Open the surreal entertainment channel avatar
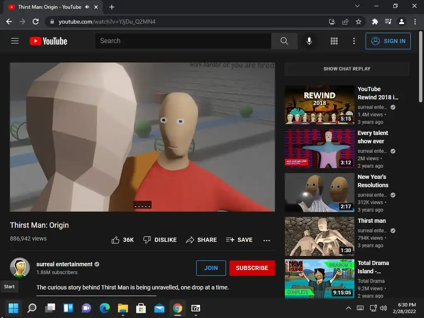424x318 pixels. 20,267
